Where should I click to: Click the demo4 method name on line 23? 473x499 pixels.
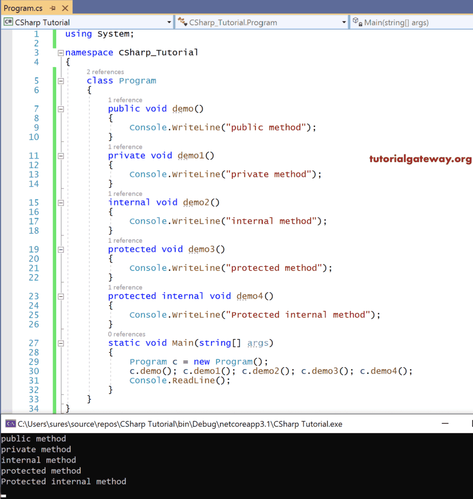pyautogui.click(x=250, y=296)
